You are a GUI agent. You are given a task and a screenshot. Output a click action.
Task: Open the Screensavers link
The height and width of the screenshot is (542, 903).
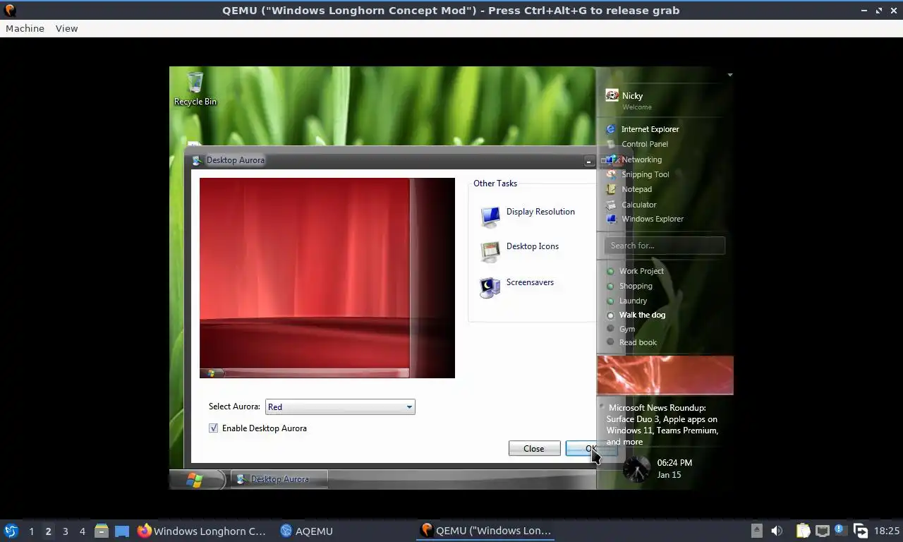coord(530,282)
